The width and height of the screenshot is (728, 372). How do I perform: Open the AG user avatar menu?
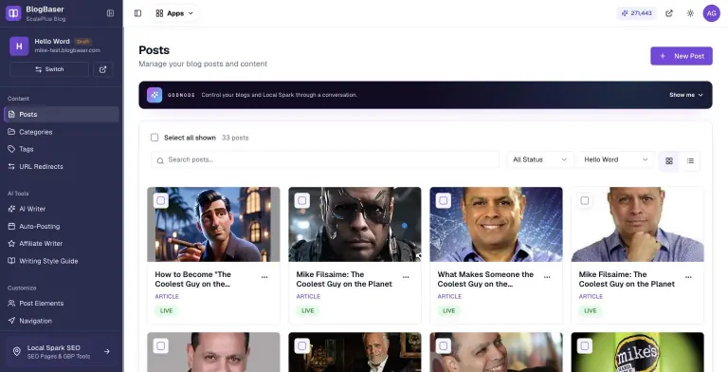click(x=711, y=13)
